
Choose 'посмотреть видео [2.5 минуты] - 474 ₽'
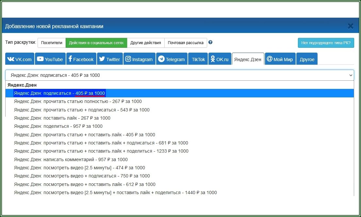180,168
